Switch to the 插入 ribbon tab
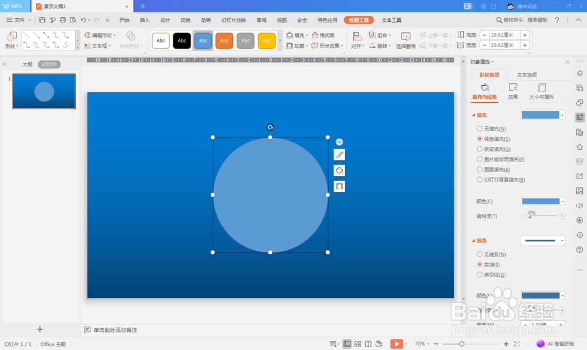Image resolution: width=587 pixels, height=350 pixels. tap(144, 19)
